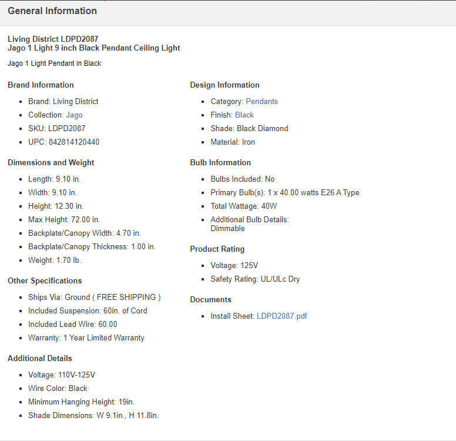
Task: Click the UPC number 842814120440
Action: tap(73, 142)
